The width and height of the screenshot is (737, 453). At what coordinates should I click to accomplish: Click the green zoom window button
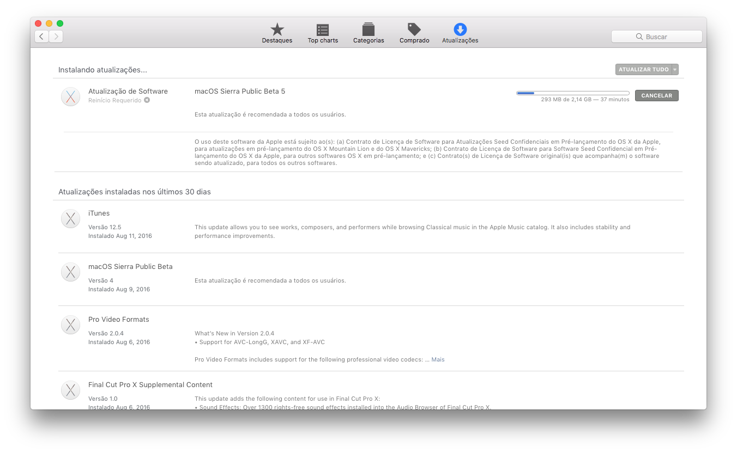[x=60, y=23]
